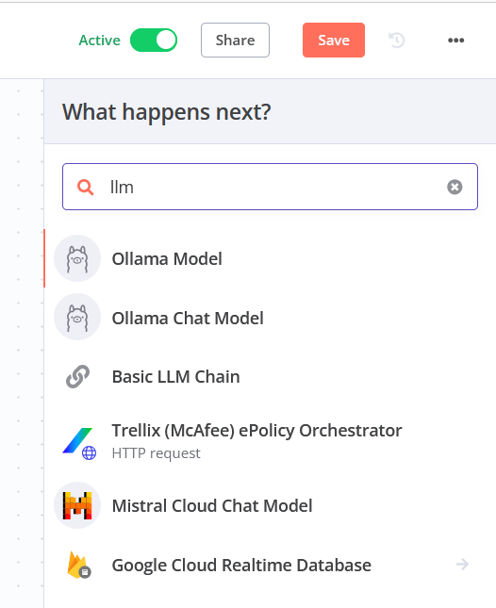Click the Ollama Chat Model llama icon
This screenshot has width=496, height=608.
[x=77, y=318]
